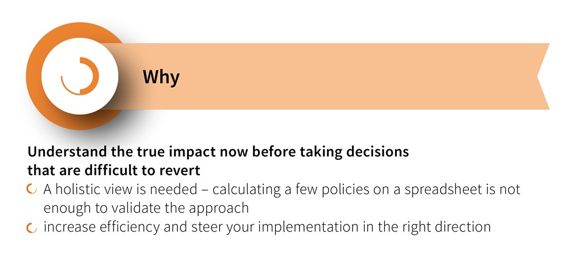Click the "Why" heading on the banner

161,77
